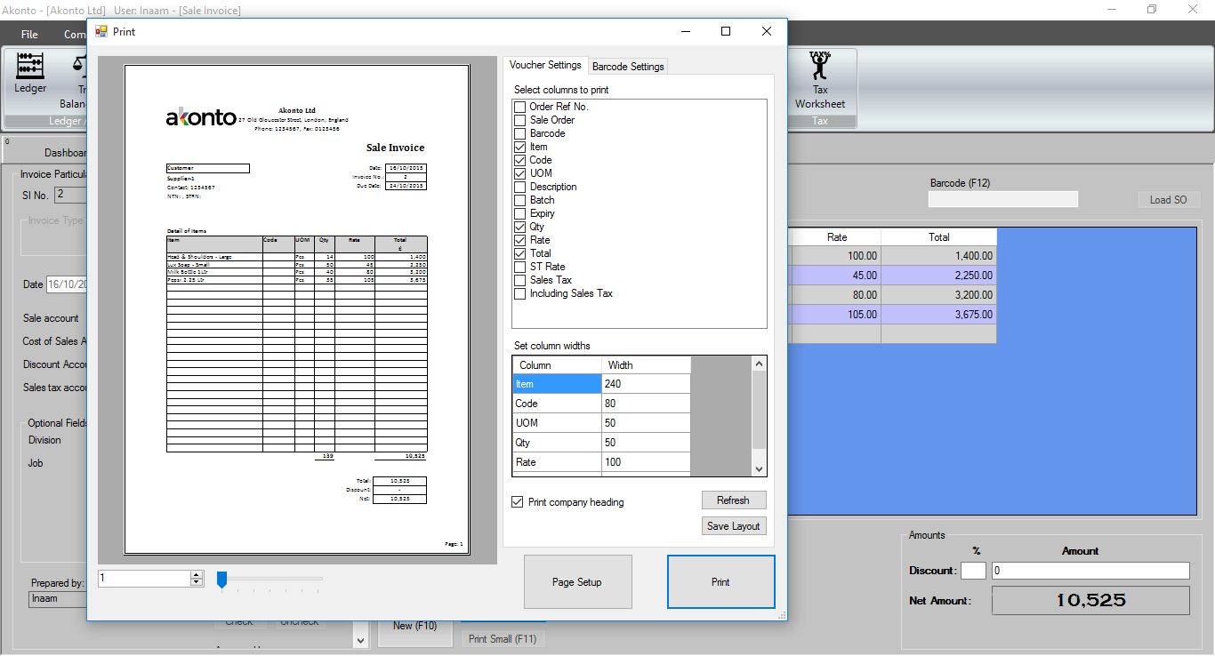Screen dimensions: 1215x656
Task: Click the Column header in widths table
Action: pyautogui.click(x=557, y=365)
